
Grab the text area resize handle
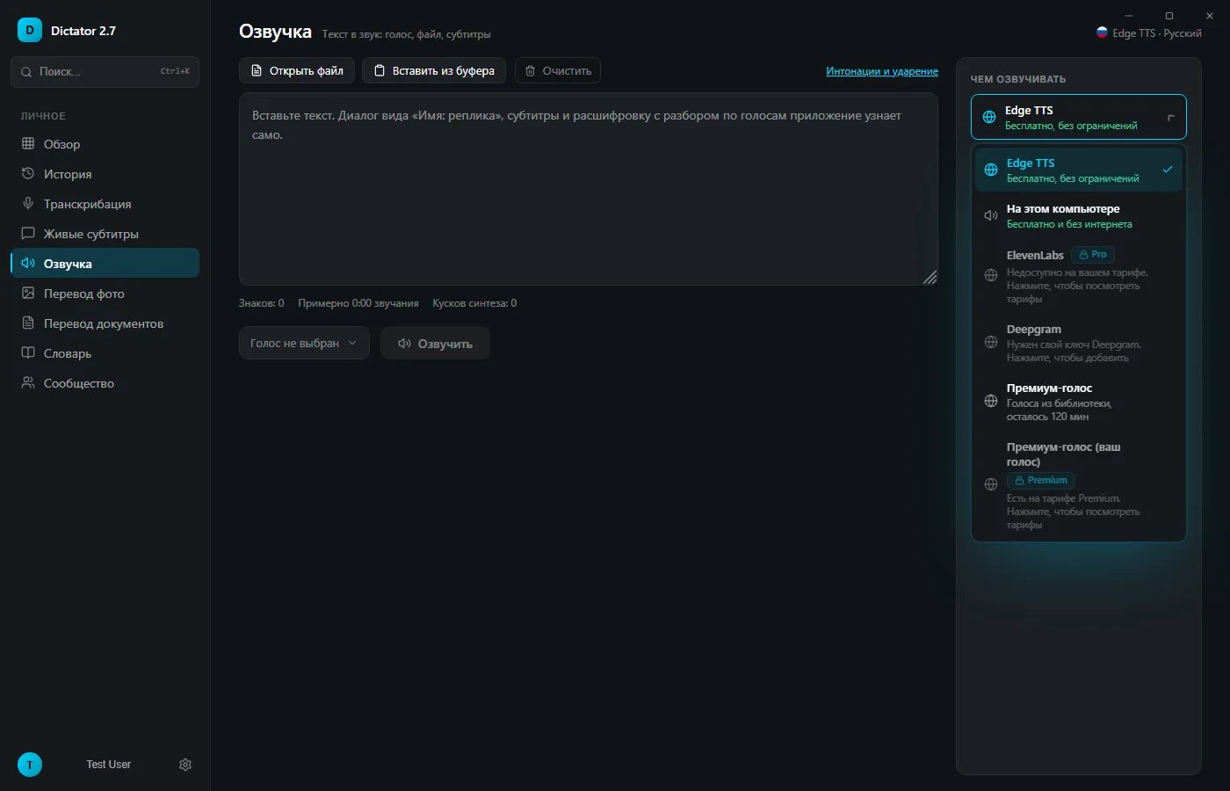(930, 278)
